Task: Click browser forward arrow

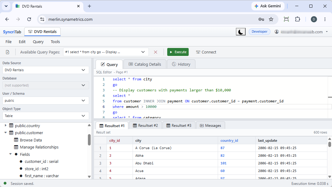Action: coord(18,20)
